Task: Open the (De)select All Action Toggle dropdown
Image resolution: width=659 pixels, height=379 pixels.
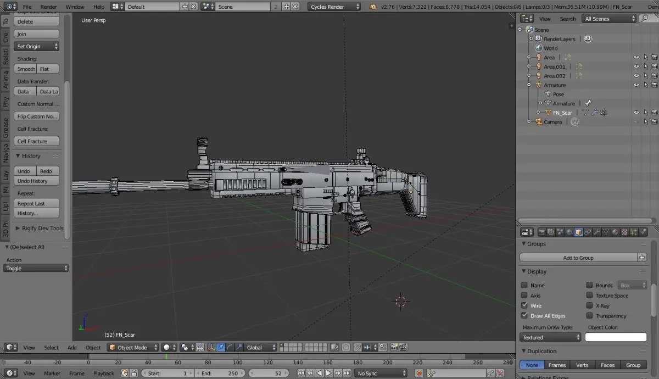Action: click(x=36, y=268)
